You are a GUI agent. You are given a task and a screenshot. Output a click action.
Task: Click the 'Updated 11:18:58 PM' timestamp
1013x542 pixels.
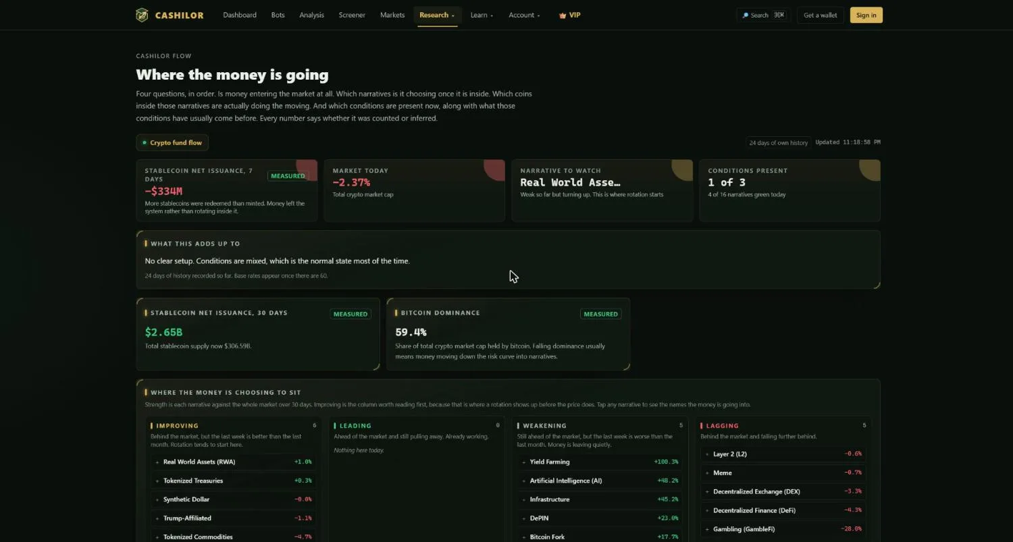tap(848, 142)
